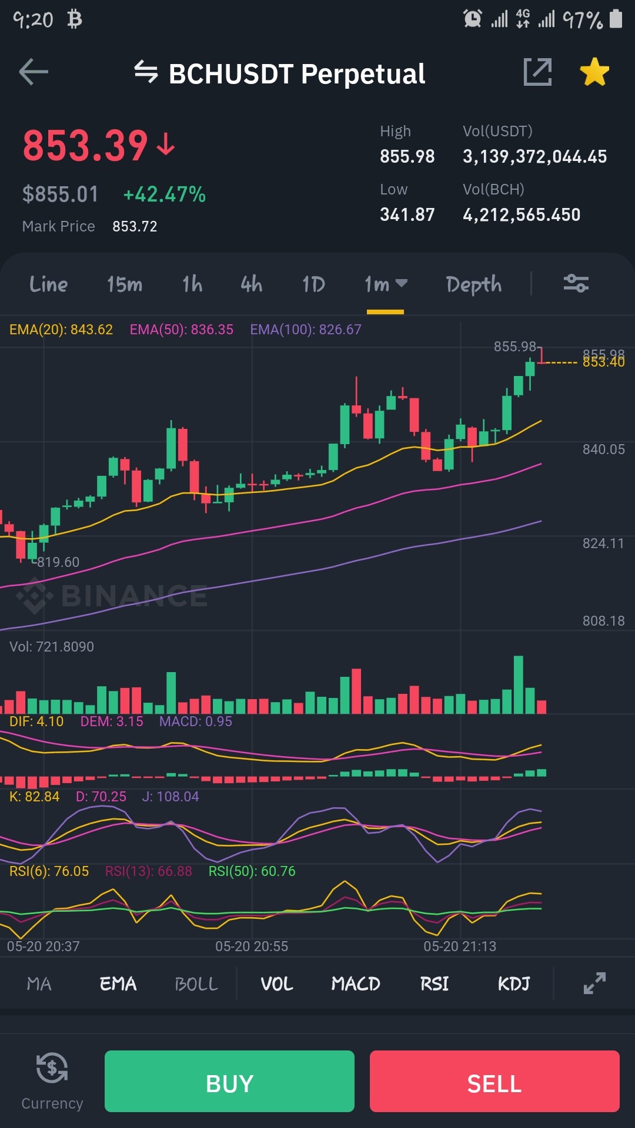Select the 15m timeframe tab
The height and width of the screenshot is (1128, 635).
(125, 284)
